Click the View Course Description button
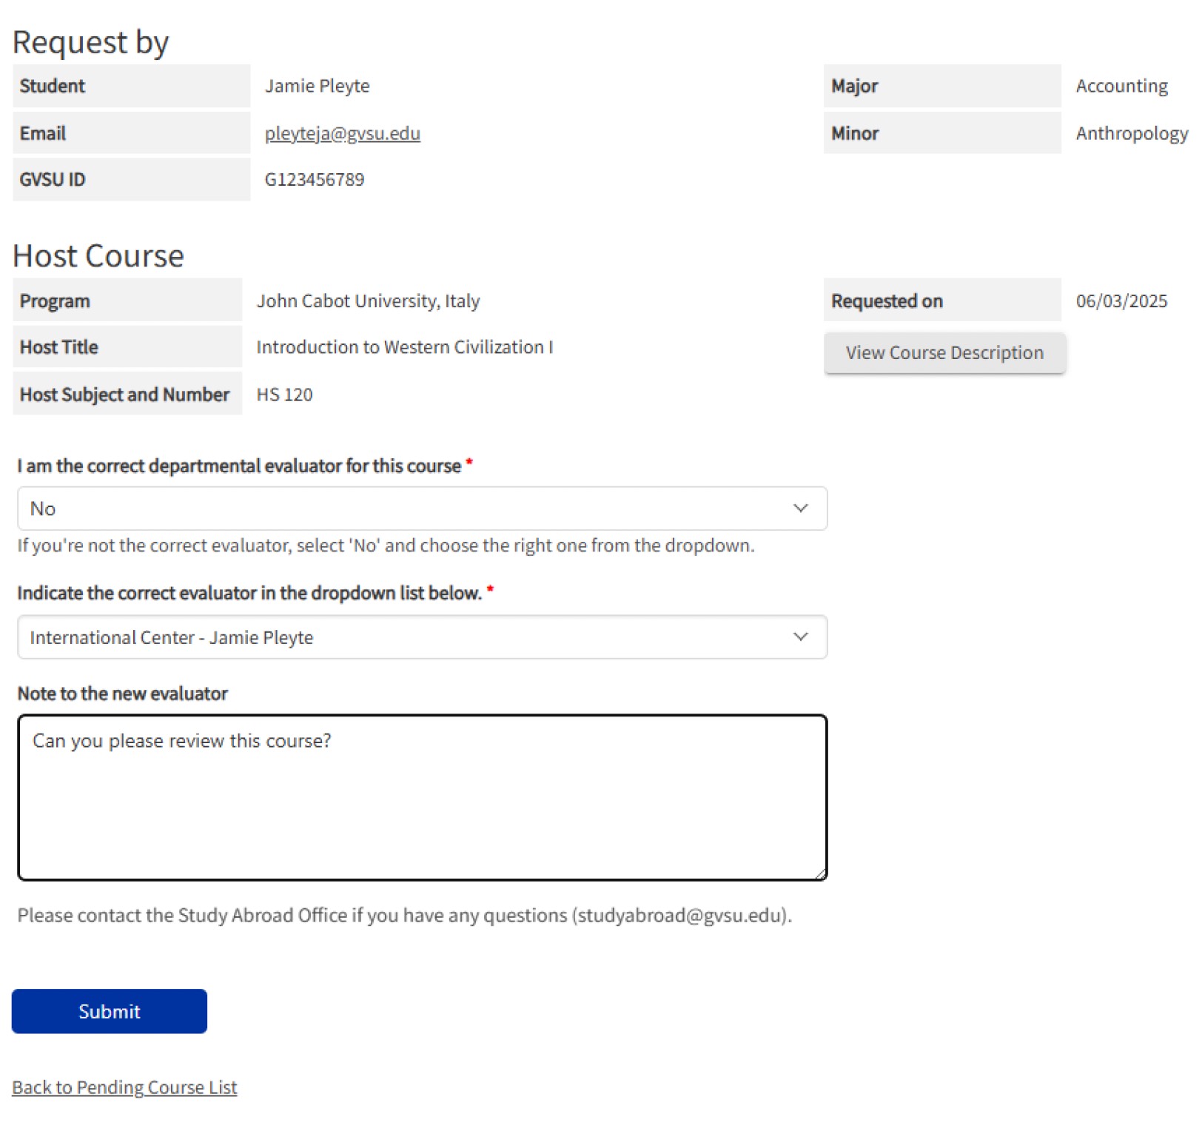Screen dimensions: 1202x1131 pyautogui.click(x=944, y=353)
